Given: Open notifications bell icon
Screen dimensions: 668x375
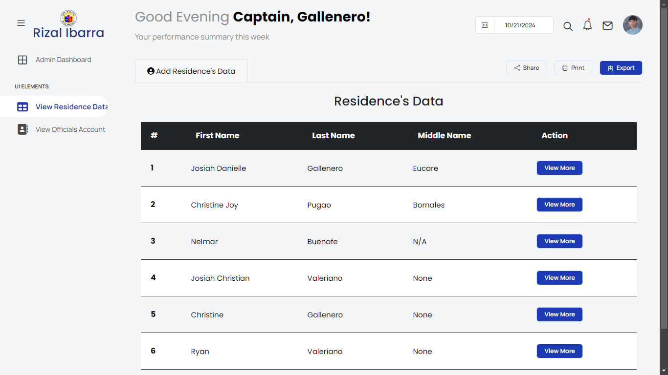Looking at the screenshot, I should 588,26.
